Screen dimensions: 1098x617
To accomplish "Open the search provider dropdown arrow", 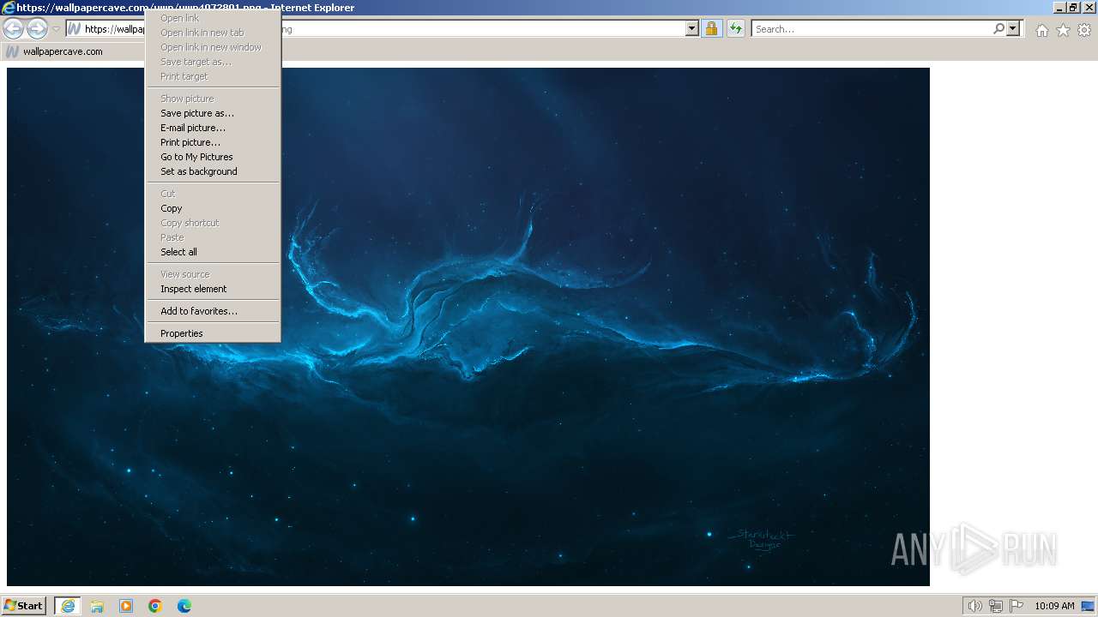I will point(1013,29).
